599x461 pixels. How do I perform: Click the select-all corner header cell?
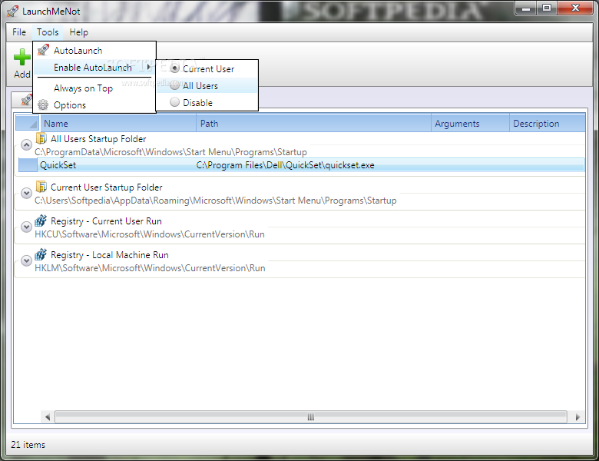[x=27, y=124]
